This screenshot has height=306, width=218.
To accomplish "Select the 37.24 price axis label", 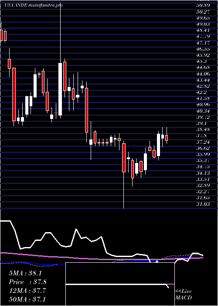I will tap(203, 142).
